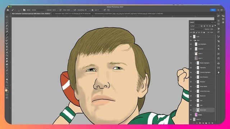Select the Colored Highlights layer row

coord(203,72)
